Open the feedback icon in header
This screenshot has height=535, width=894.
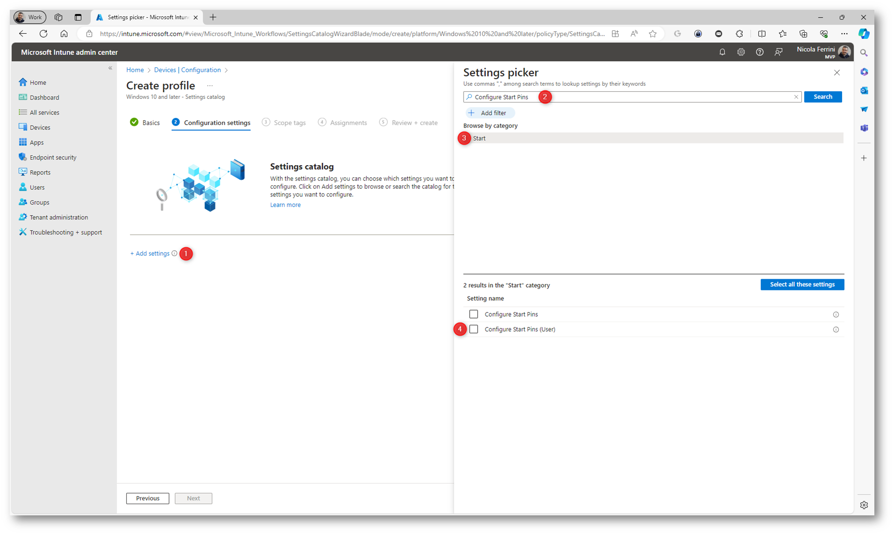(x=778, y=52)
